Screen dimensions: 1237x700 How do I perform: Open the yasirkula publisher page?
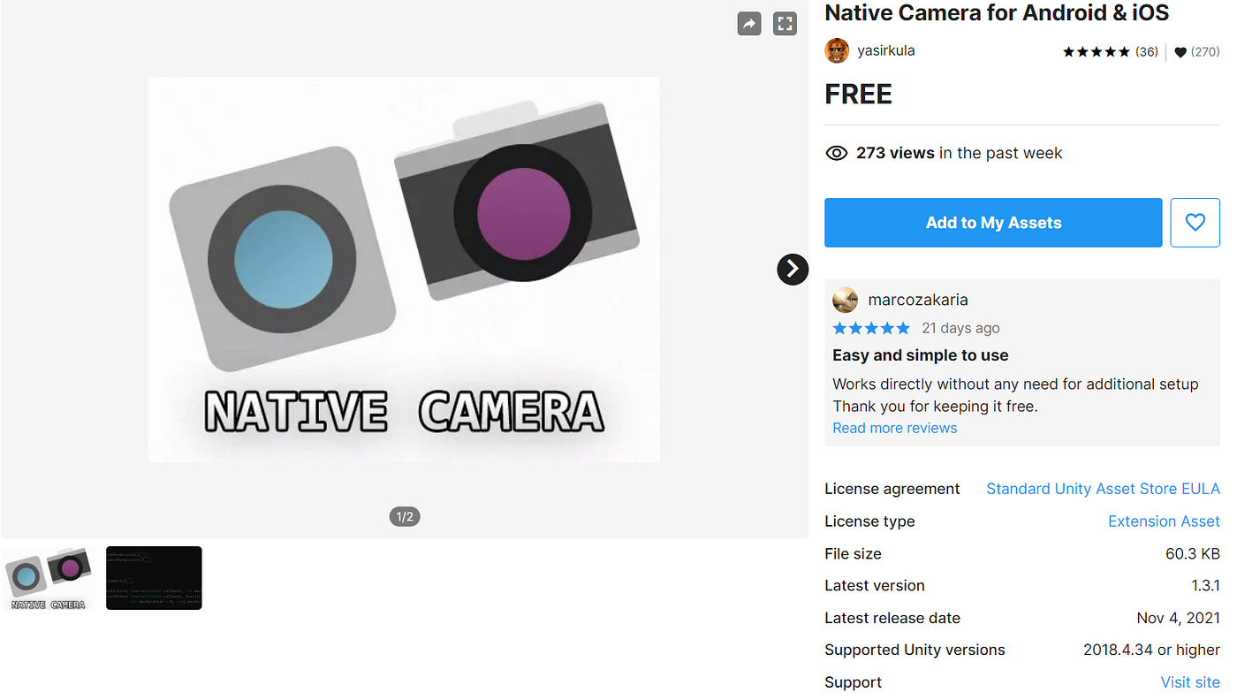[x=886, y=51]
